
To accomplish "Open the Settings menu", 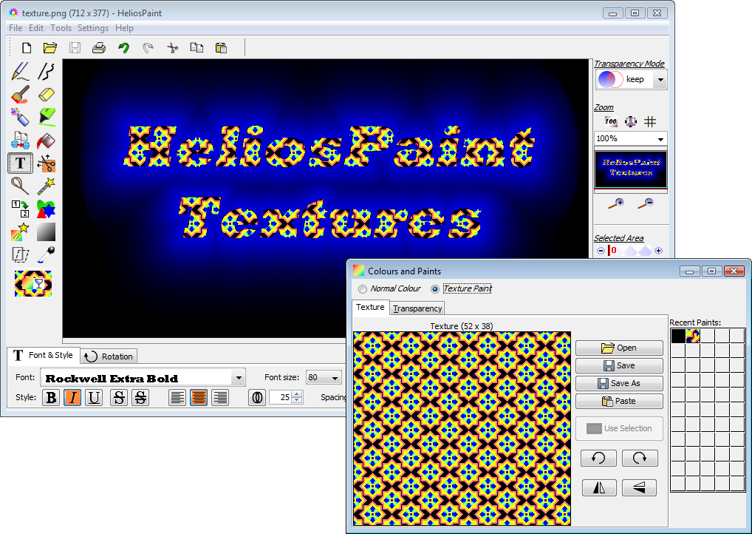I will click(x=92, y=27).
